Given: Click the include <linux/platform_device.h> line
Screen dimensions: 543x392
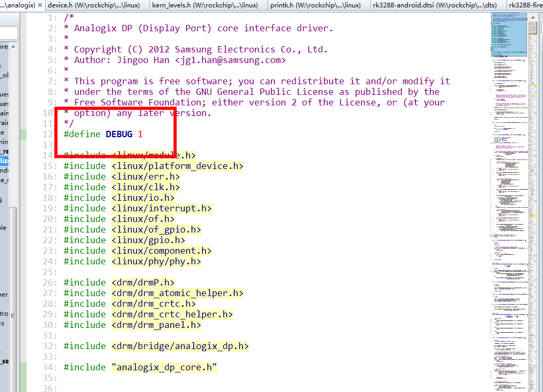Looking at the screenshot, I should click(154, 166).
